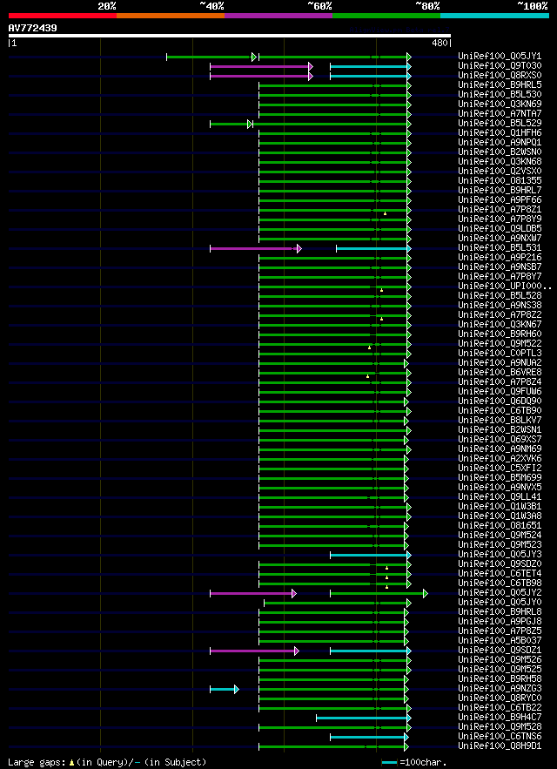Click the yellow gap marker on B6VRE8 row
The height and width of the screenshot is (769, 557).
pyautogui.click(x=367, y=376)
